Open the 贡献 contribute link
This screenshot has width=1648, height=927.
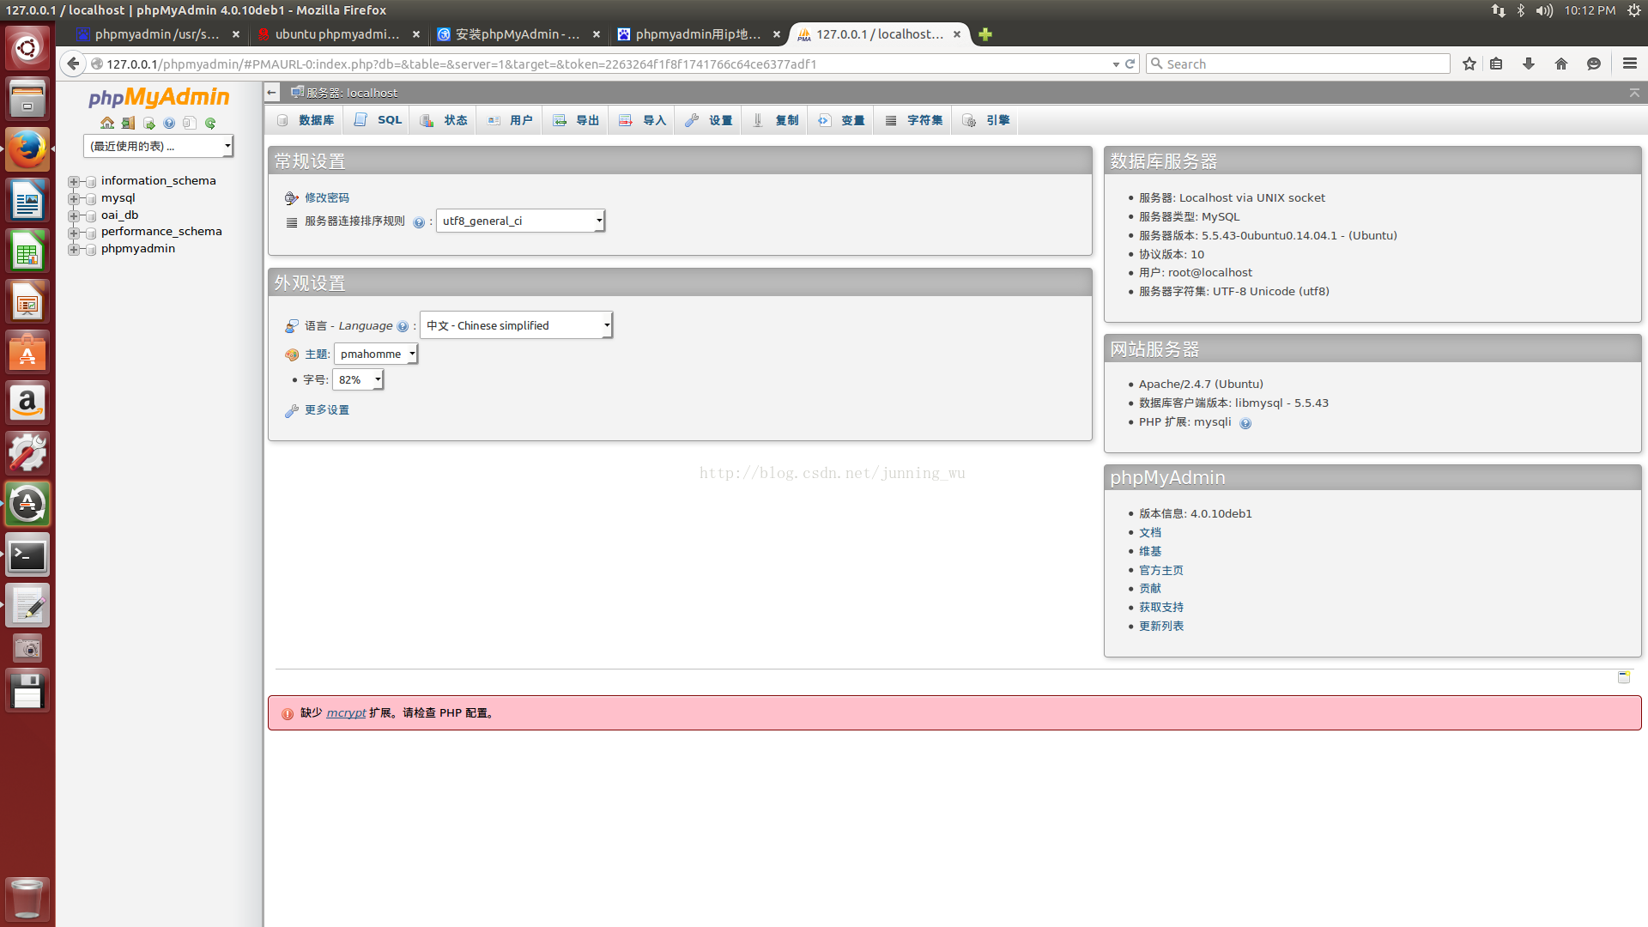[x=1150, y=588]
